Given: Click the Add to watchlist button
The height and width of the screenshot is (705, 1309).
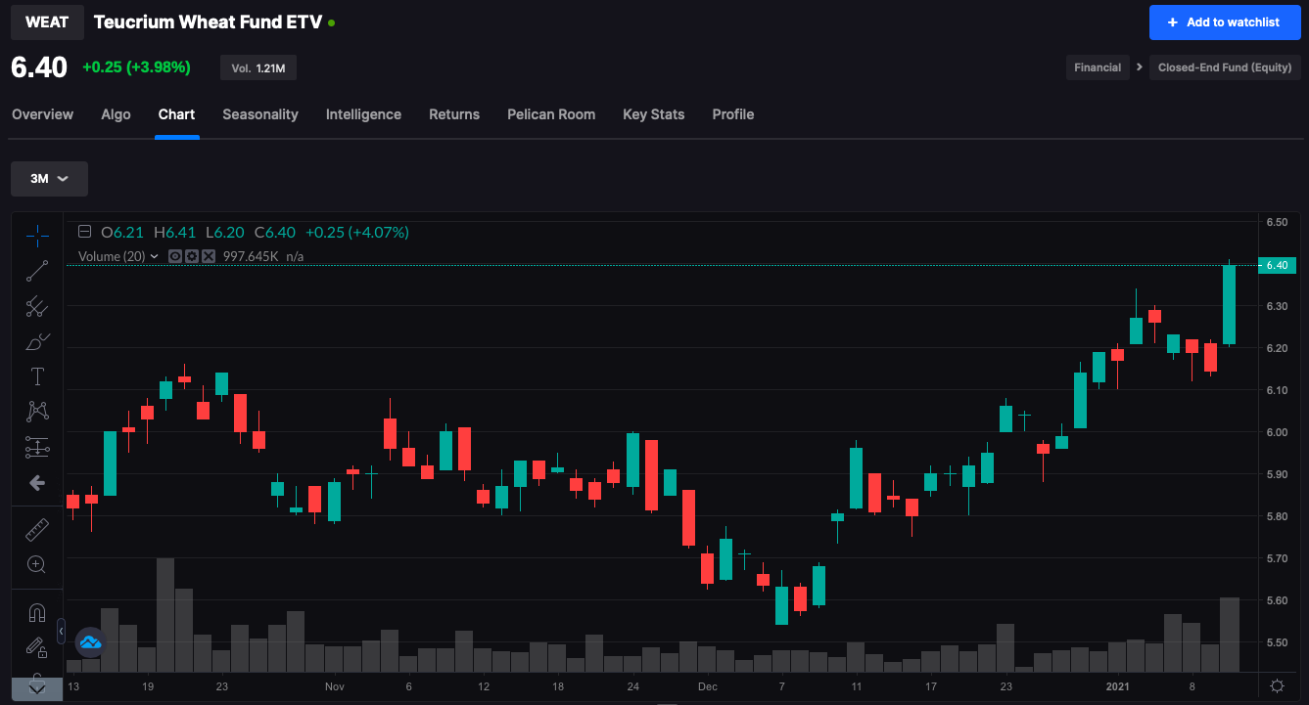Looking at the screenshot, I should click(1225, 22).
